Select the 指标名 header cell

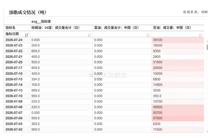17,28
